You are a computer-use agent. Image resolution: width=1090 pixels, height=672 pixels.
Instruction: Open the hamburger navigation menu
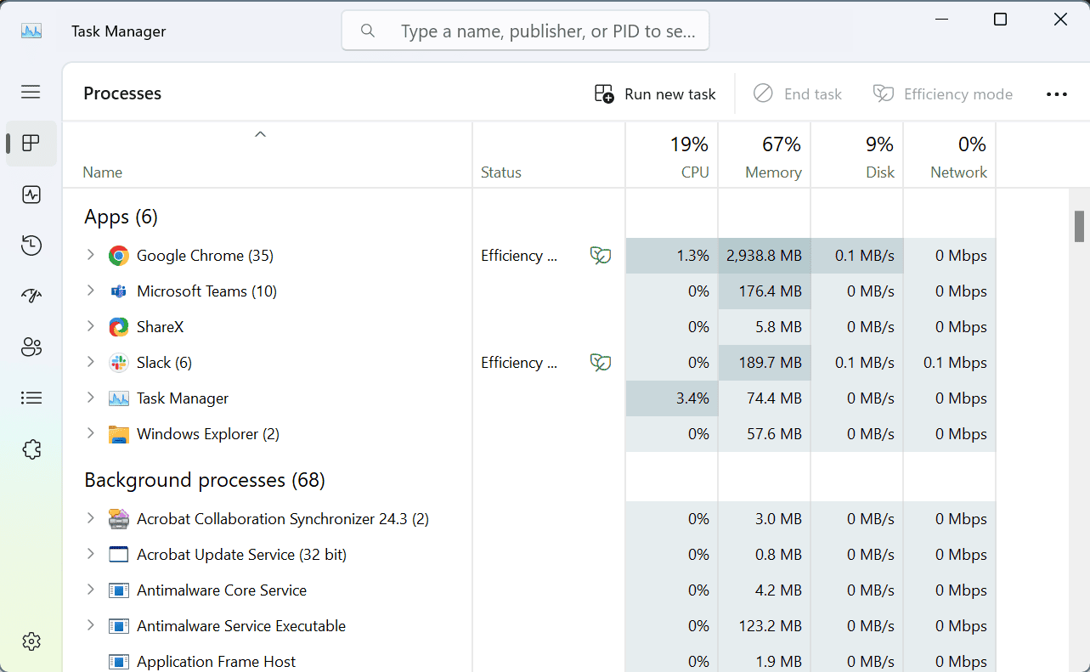point(31,92)
